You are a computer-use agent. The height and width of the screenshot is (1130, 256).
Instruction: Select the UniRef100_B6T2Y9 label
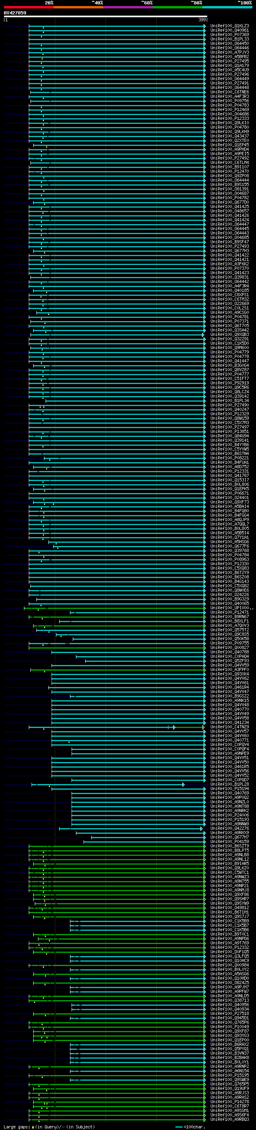(230, 572)
